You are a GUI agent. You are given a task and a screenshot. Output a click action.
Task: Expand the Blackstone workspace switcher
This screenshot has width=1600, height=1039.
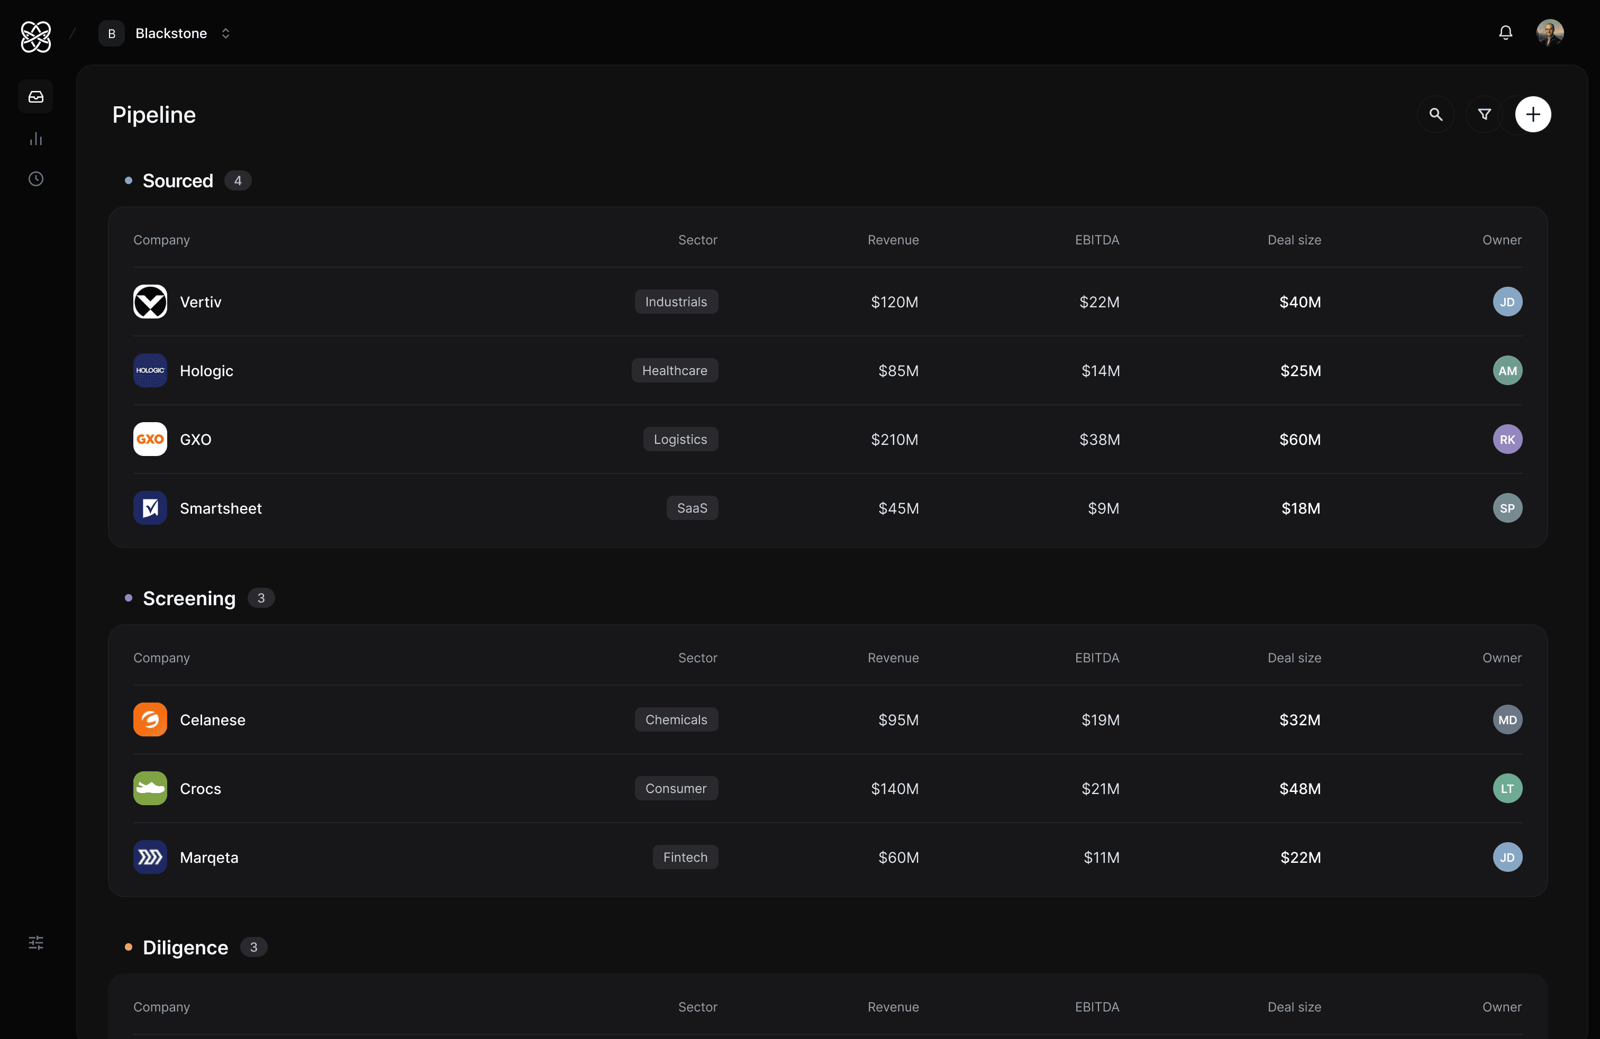(x=166, y=33)
